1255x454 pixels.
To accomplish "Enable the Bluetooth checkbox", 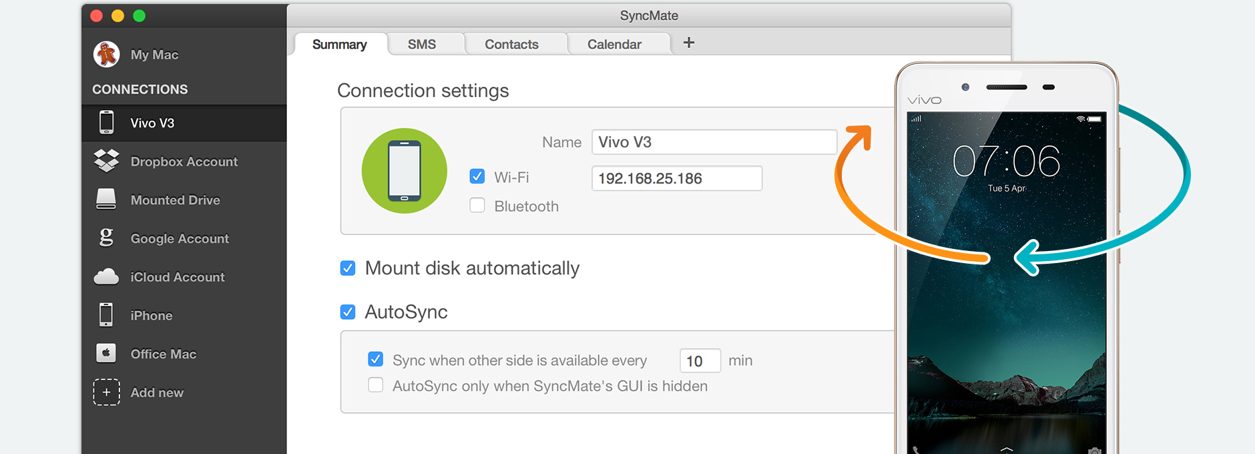I will pos(477,206).
